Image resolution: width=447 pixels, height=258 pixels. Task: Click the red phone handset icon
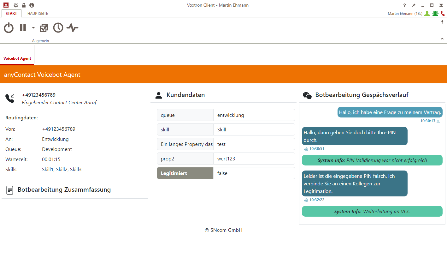pos(443,14)
